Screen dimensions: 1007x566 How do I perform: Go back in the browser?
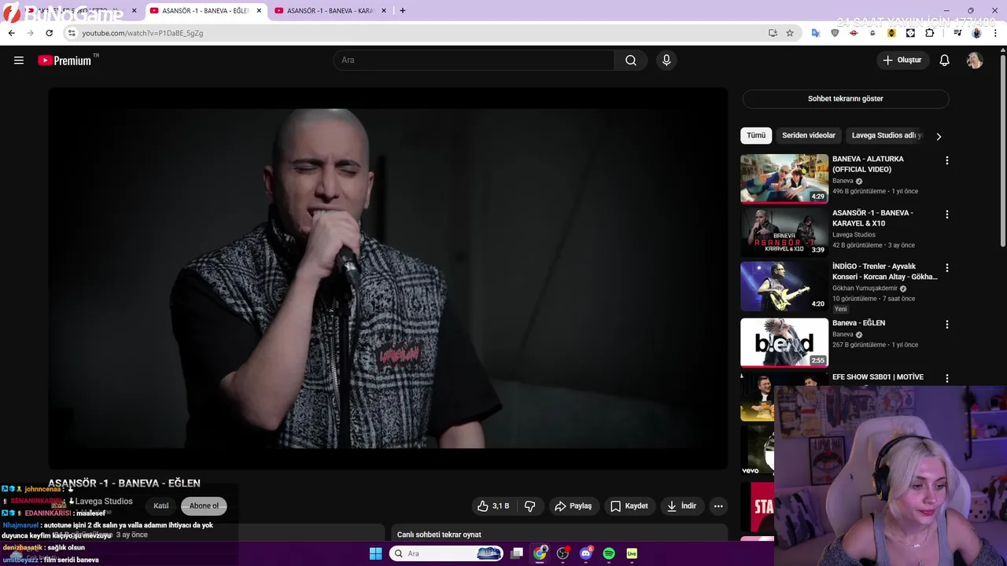point(11,33)
